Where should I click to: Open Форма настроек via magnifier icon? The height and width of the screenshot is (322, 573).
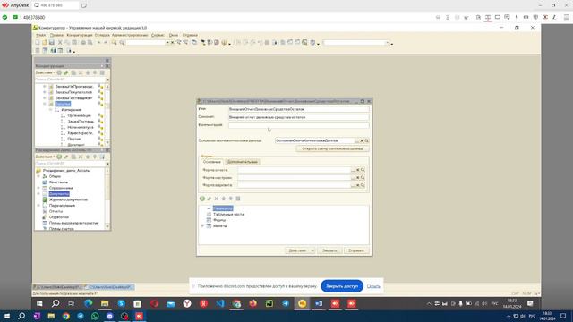click(363, 178)
